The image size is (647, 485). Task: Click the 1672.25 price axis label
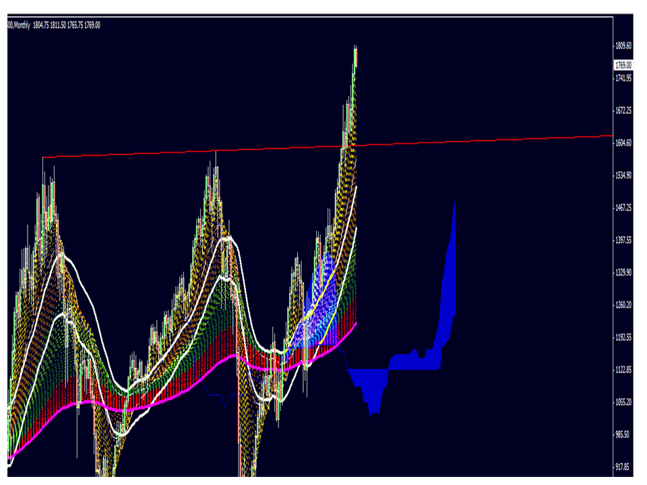623,111
